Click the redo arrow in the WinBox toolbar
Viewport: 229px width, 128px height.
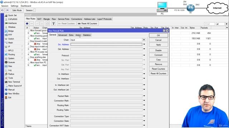[7, 10]
